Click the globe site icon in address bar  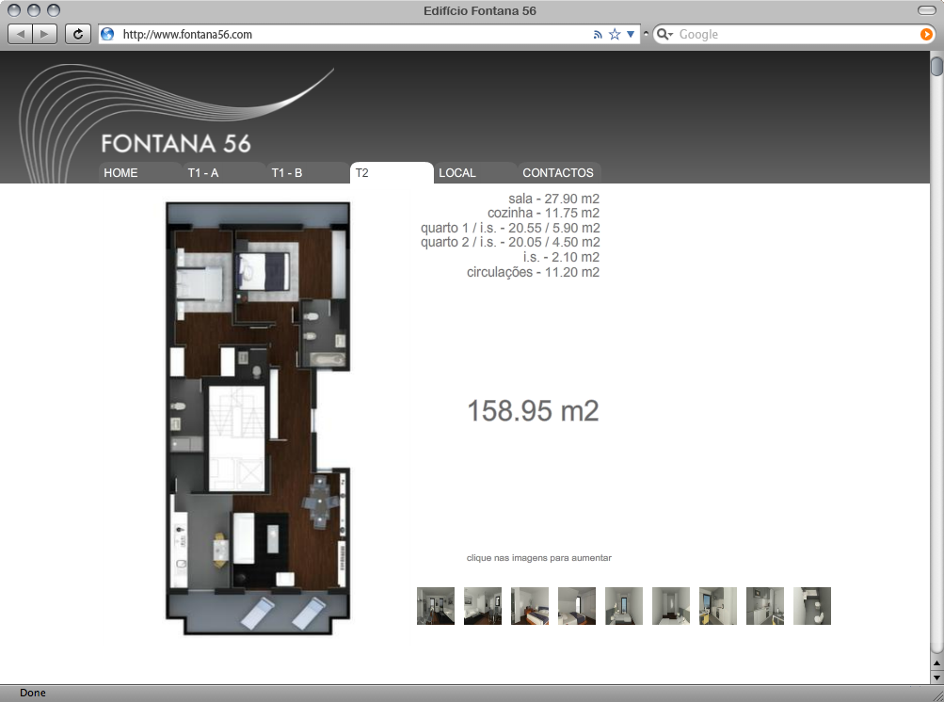[107, 34]
